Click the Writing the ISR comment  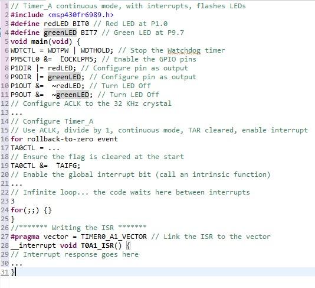(78, 228)
